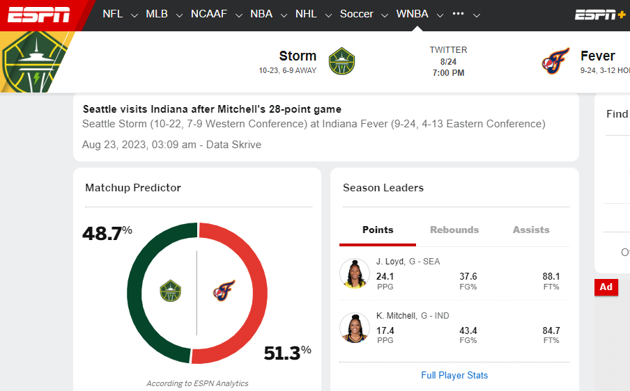Open the ESPN+ logo link
The image size is (630, 391).
pos(600,15)
